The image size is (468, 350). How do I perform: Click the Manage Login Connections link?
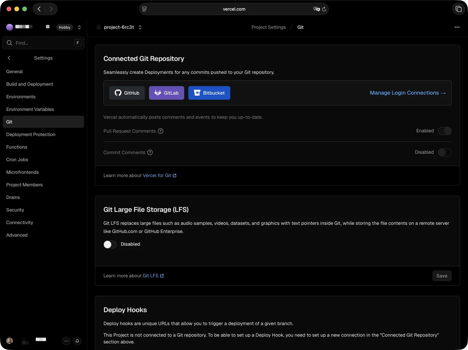(407, 93)
